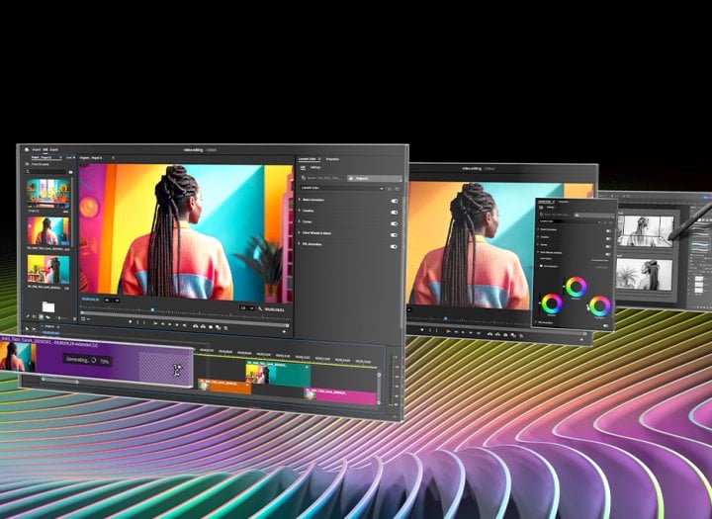Select the first clip thumbnail in Project panel

[x=48, y=193]
